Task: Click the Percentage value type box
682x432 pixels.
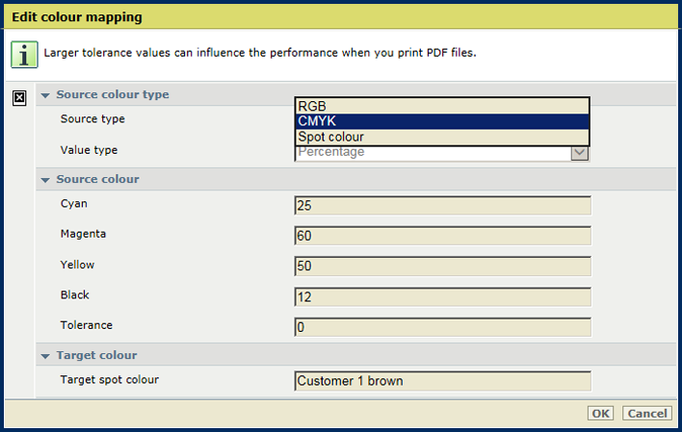Action: pos(433,153)
